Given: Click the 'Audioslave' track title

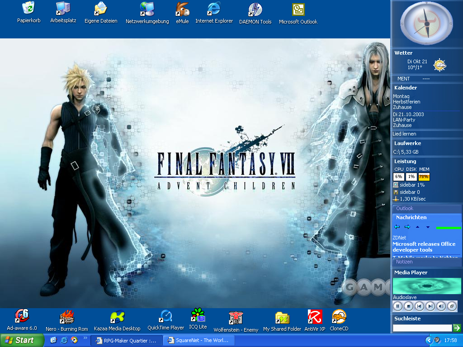Looking at the screenshot, I should pyautogui.click(x=405, y=297).
